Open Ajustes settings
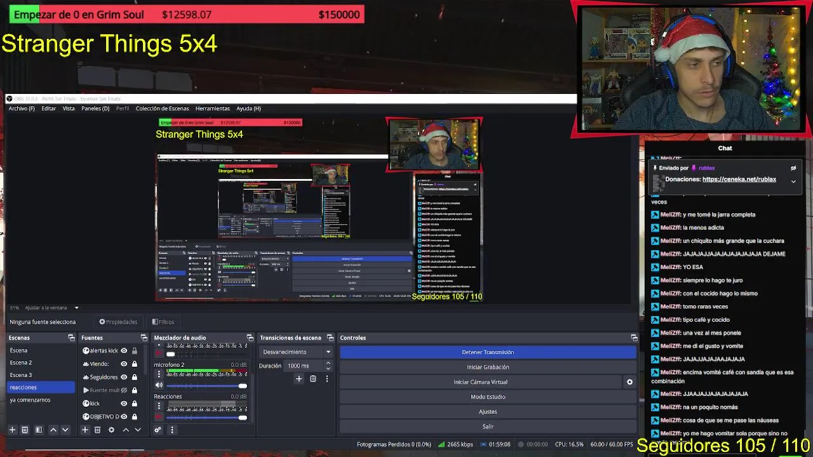This screenshot has width=813, height=457. click(x=488, y=411)
